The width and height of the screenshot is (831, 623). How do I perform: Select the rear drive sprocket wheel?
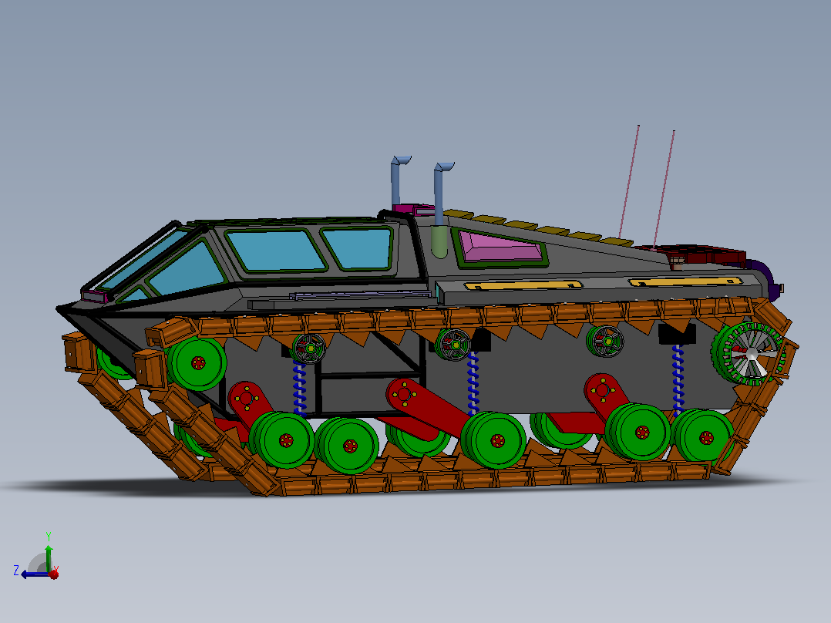[749, 352]
